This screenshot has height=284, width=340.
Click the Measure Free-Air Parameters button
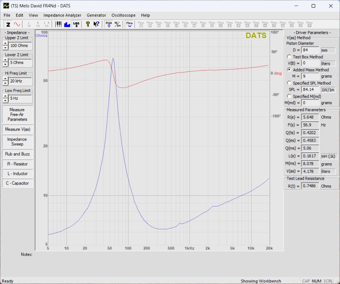[x=17, y=115]
